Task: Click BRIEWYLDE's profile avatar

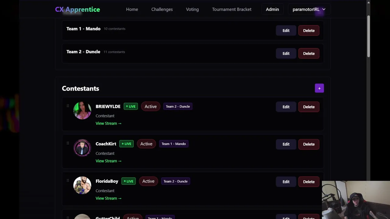Action: pos(82,110)
